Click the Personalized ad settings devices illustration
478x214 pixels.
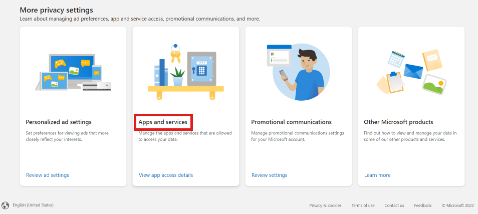[x=73, y=73]
